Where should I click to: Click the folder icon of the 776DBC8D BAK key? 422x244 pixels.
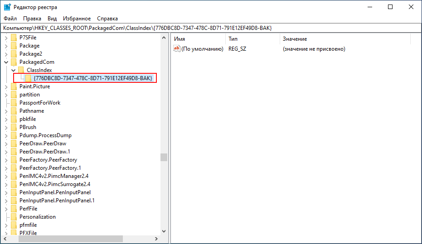coord(28,78)
